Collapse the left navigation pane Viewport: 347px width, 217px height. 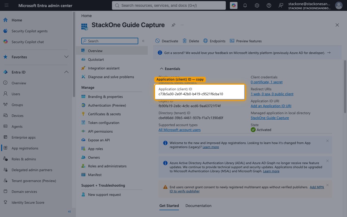69,212
